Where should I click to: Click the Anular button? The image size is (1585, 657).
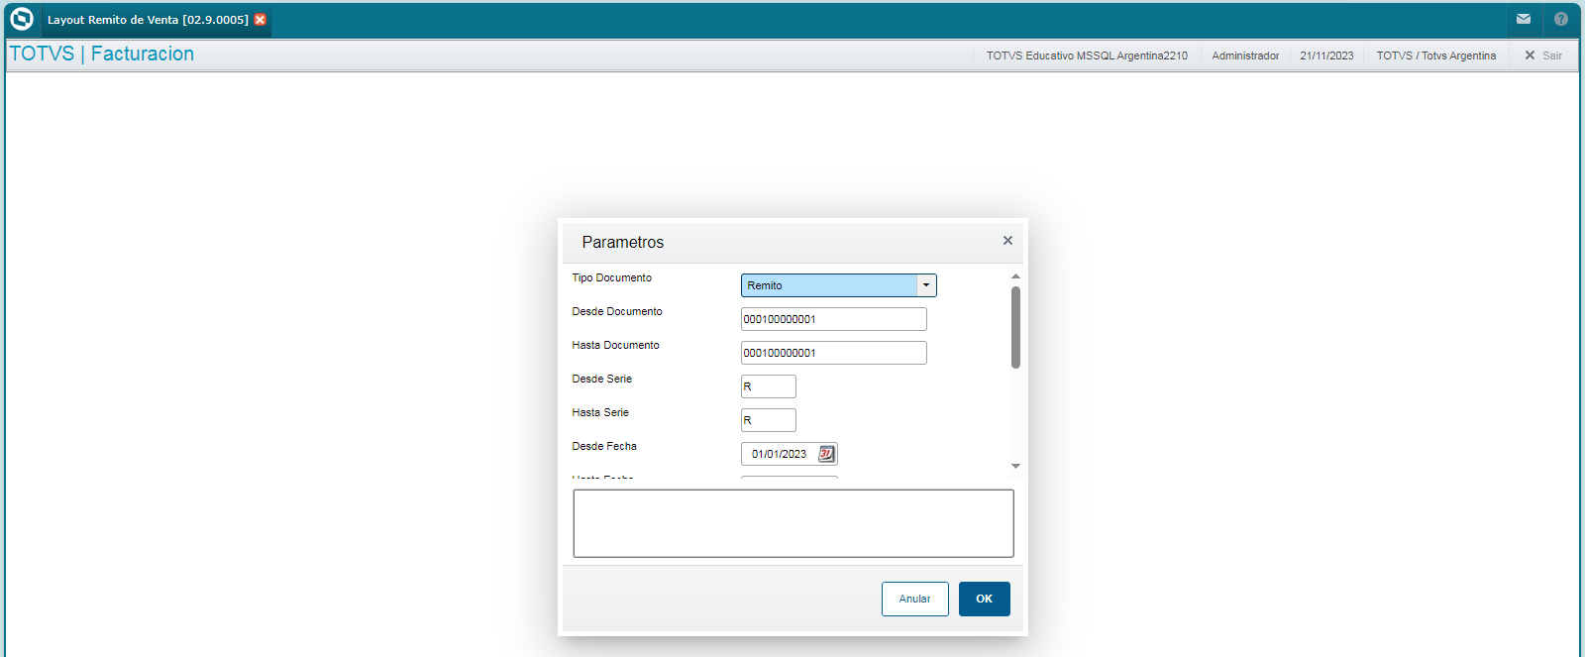pyautogui.click(x=915, y=599)
